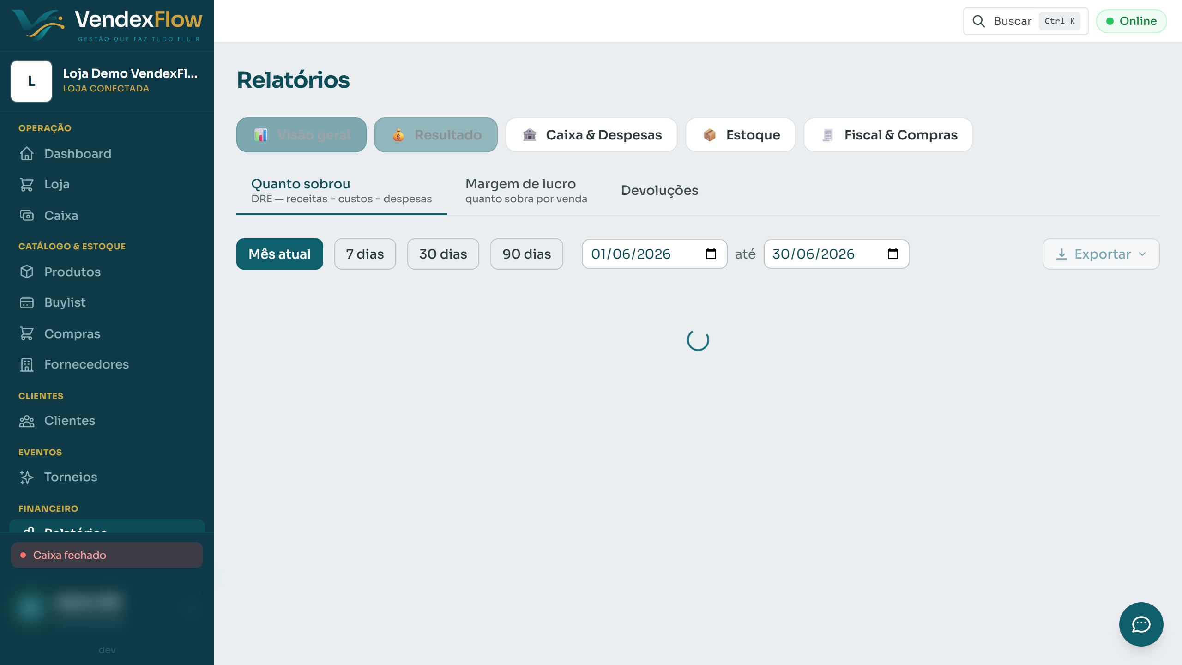Click the end date field 30/06/2026
1182x665 pixels.
coord(837,254)
